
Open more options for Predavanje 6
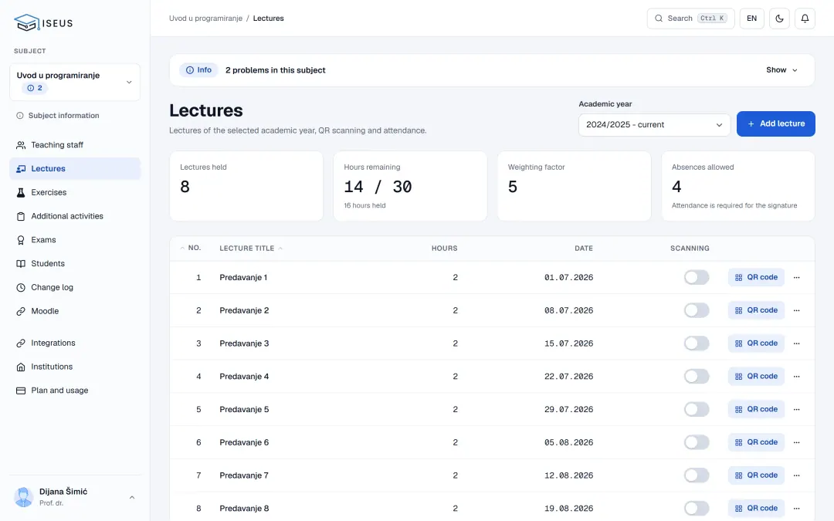pos(796,442)
